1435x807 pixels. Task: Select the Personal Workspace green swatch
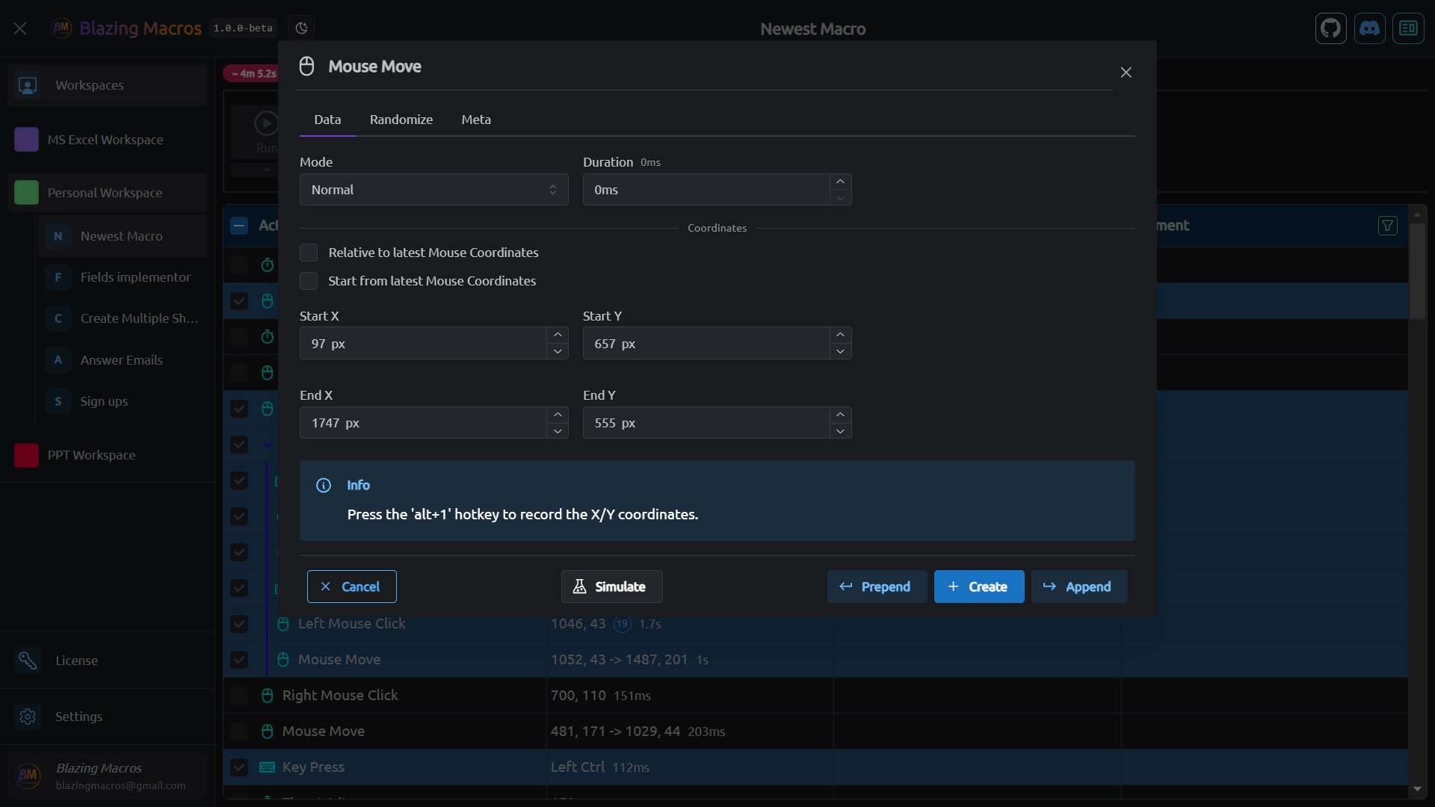26,193
